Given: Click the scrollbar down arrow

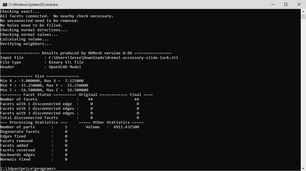Looking at the screenshot, I should [x=303, y=168].
